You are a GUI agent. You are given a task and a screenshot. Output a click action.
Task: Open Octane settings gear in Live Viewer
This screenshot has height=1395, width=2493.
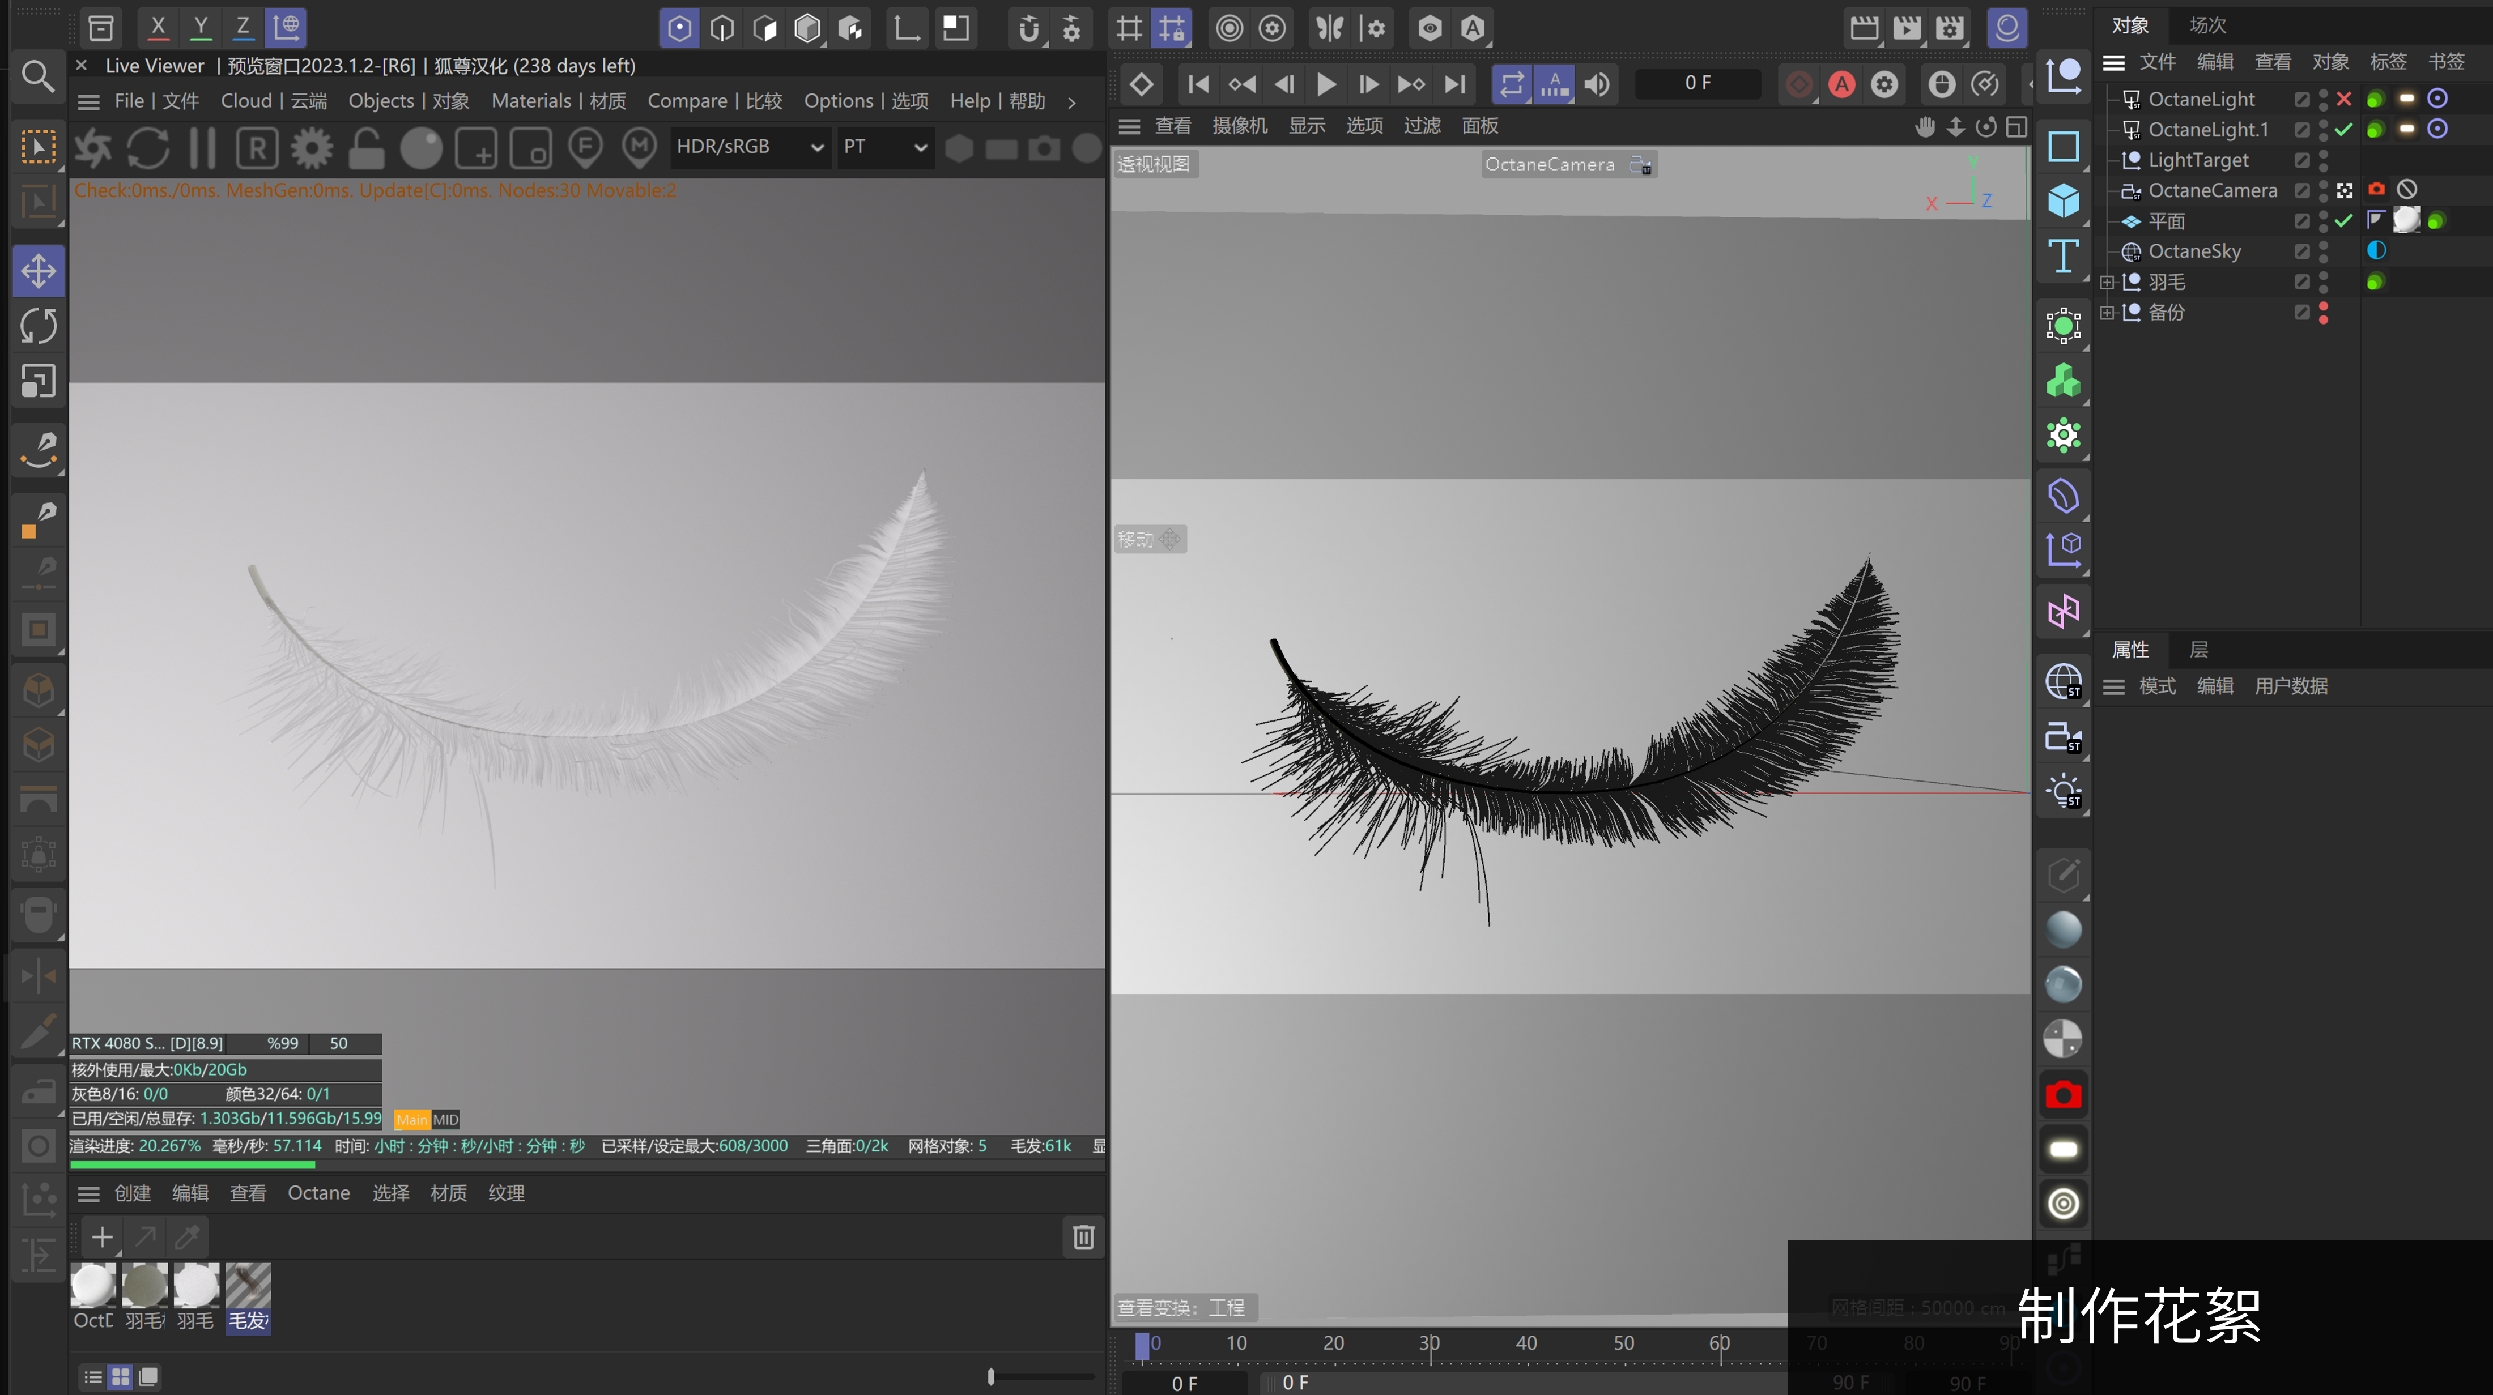[x=312, y=147]
